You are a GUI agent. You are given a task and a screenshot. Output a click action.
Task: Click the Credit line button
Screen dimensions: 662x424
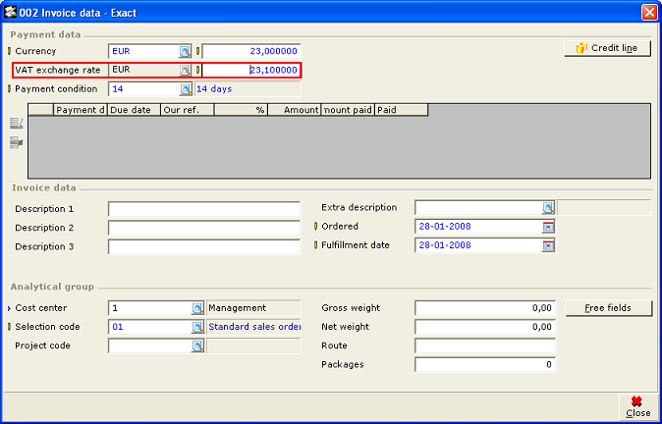tap(608, 48)
